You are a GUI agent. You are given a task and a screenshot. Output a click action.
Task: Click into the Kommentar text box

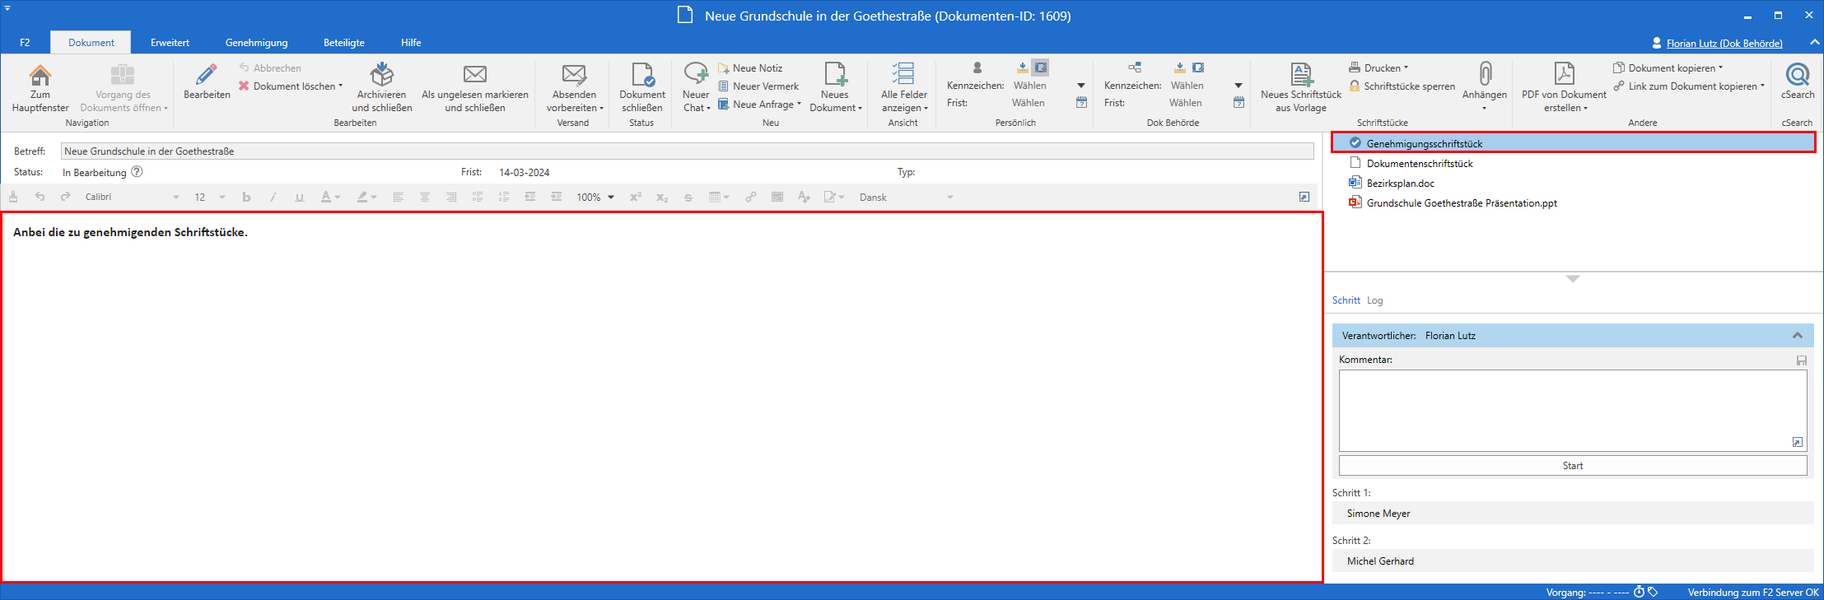click(1573, 410)
